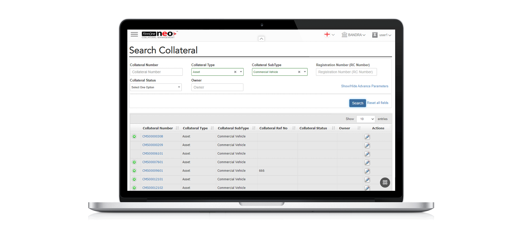Open the Show entries count dropdown
Image resolution: width=522 pixels, height=240 pixels.
pyautogui.click(x=366, y=119)
